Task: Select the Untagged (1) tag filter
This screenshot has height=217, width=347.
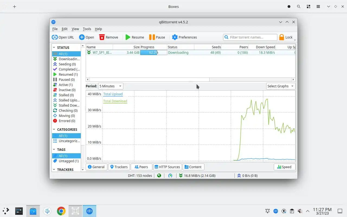Action: pyautogui.click(x=66, y=161)
